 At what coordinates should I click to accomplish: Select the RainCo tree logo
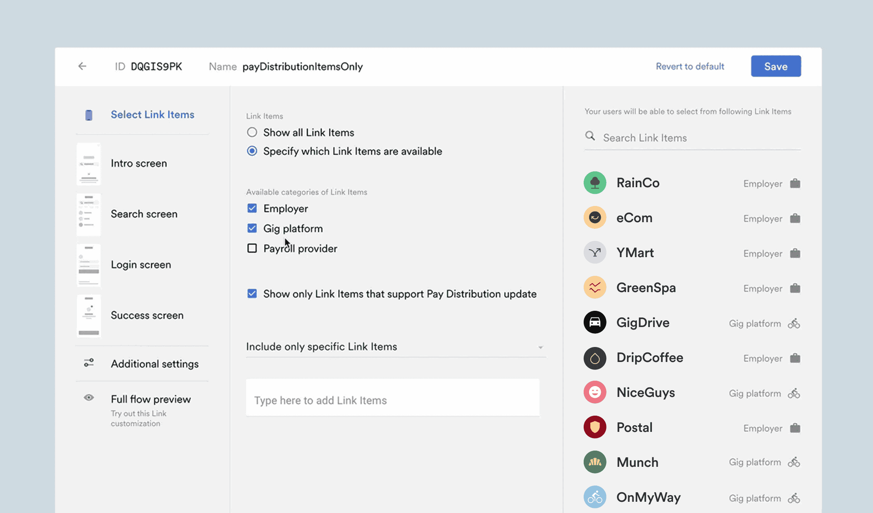[595, 183]
